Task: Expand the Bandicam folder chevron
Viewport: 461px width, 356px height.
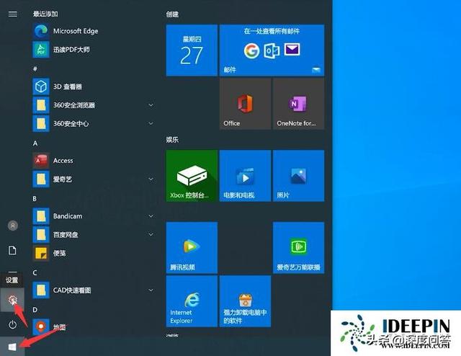Action: coord(151,216)
